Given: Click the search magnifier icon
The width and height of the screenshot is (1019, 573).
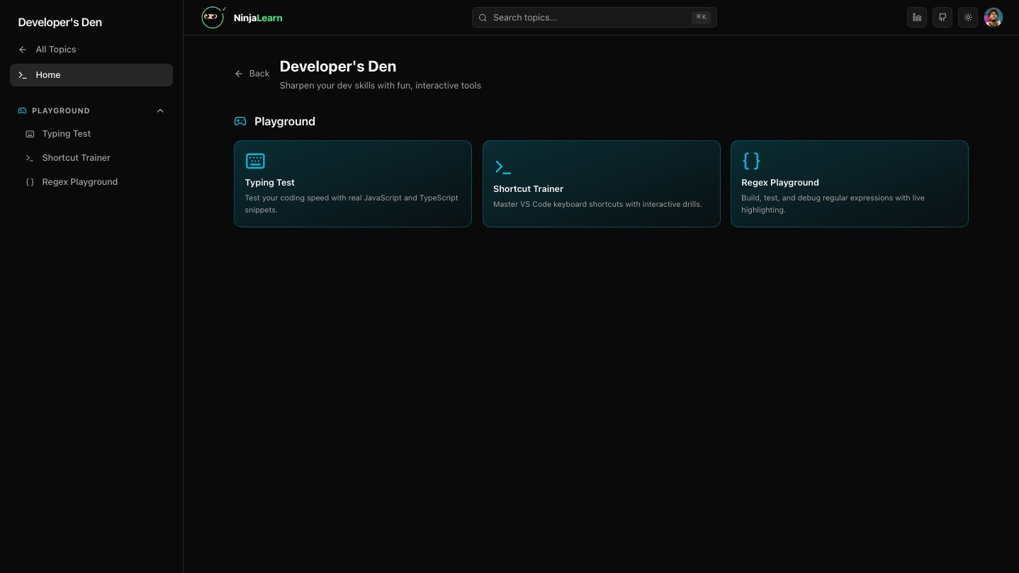Looking at the screenshot, I should 483,18.
